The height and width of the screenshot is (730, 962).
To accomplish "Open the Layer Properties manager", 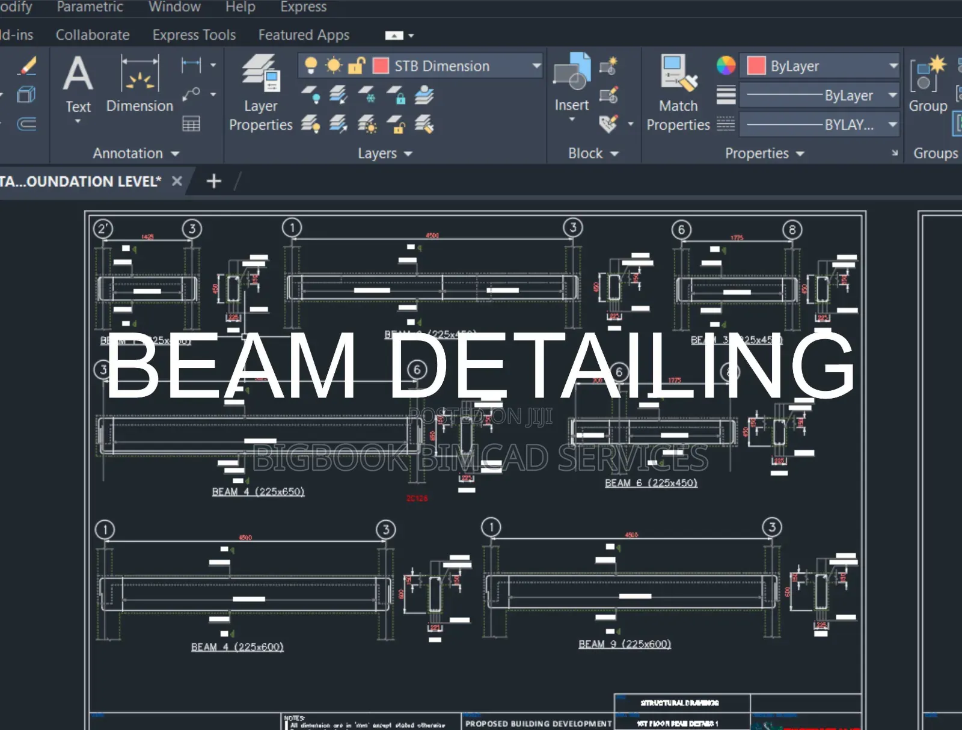I will [x=261, y=93].
